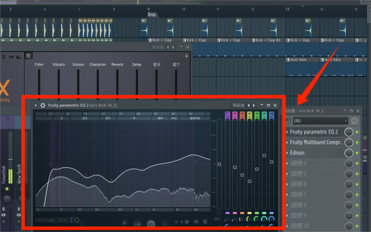371x232 pixels.
Task: Toggle the 插槽 10 enable LED
Action: pos(357,226)
